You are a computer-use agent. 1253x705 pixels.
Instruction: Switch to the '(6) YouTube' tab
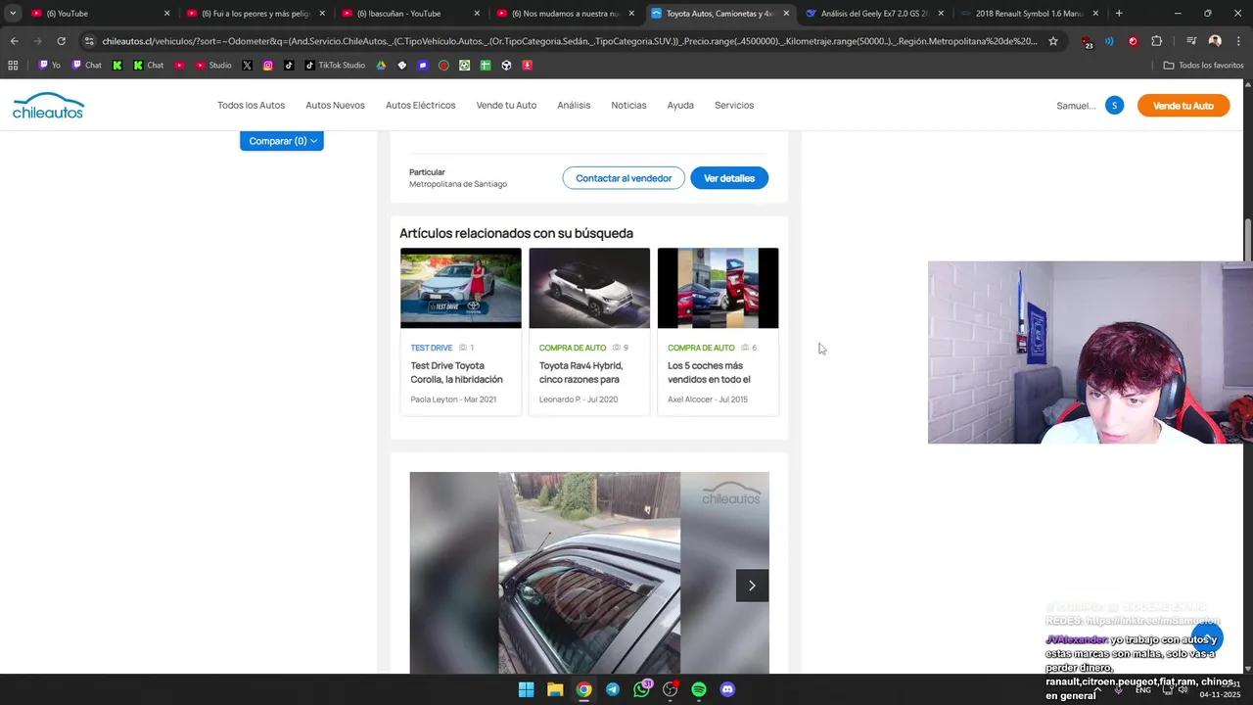(x=100, y=14)
